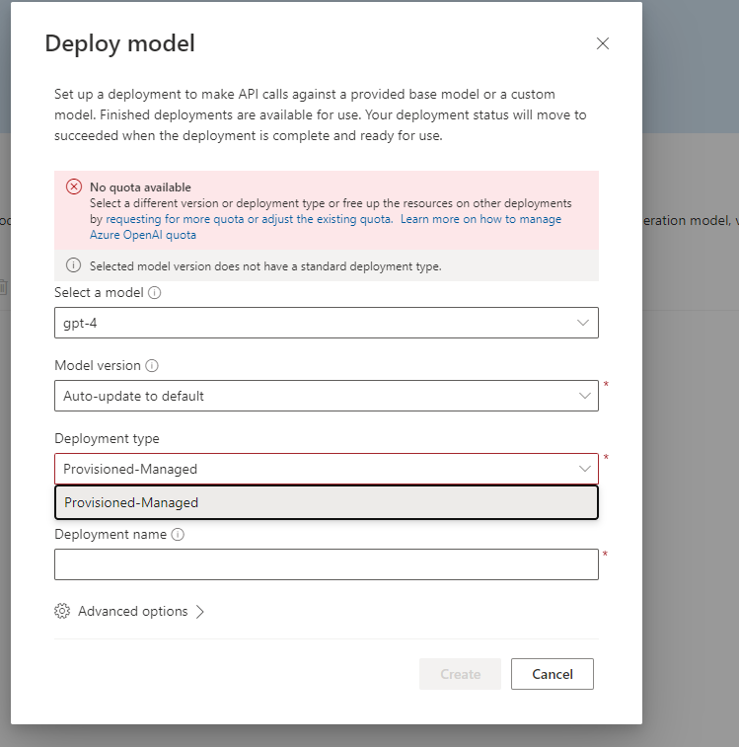Open the Deployment type dropdown

[x=327, y=469]
